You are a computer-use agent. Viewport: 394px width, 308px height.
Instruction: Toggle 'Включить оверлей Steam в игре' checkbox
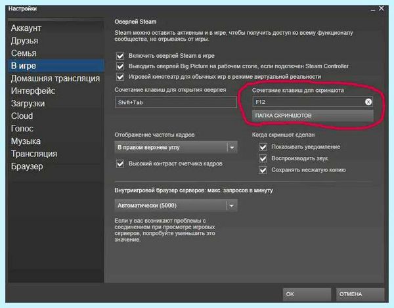coord(120,56)
